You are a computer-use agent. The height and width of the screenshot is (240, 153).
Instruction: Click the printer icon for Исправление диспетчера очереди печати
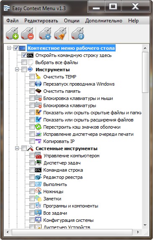pyautogui.click(x=38, y=134)
